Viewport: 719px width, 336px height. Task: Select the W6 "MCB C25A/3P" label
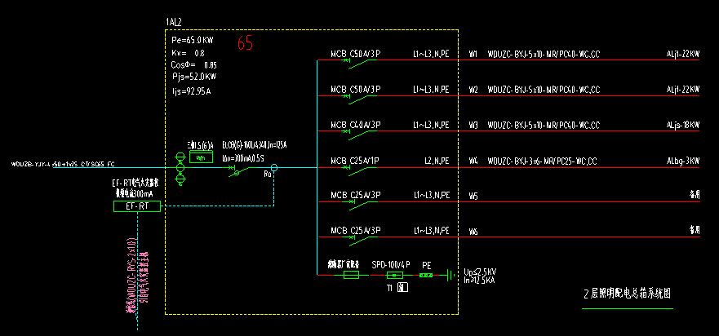[x=356, y=231]
